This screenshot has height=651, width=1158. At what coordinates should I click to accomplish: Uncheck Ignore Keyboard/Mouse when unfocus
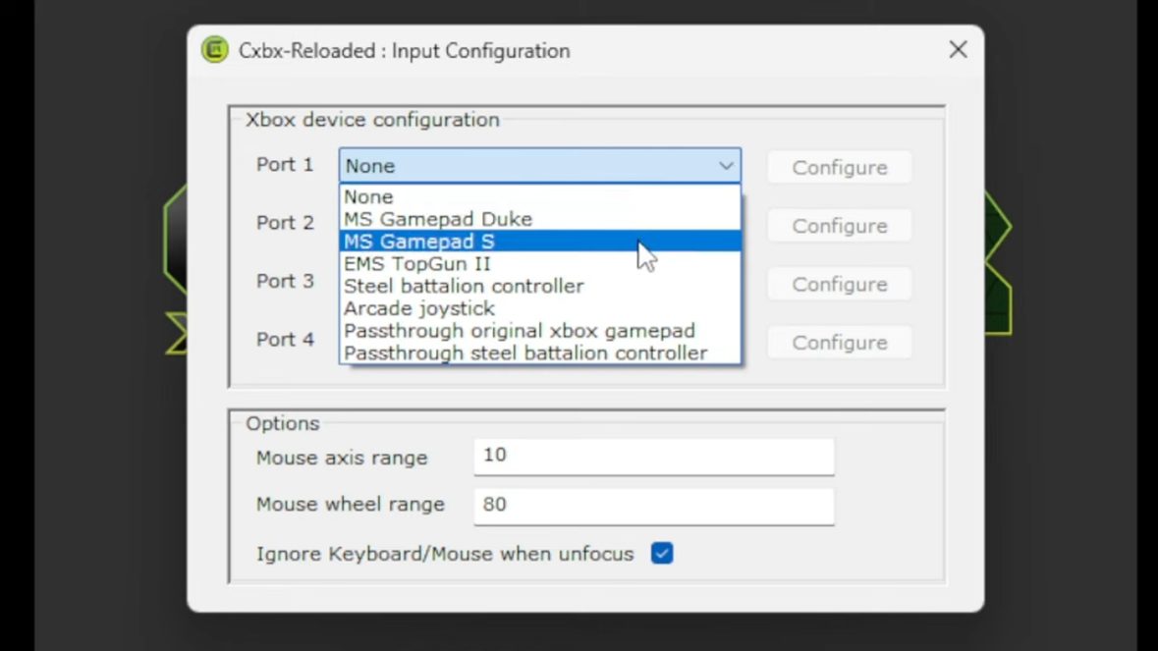click(x=662, y=553)
